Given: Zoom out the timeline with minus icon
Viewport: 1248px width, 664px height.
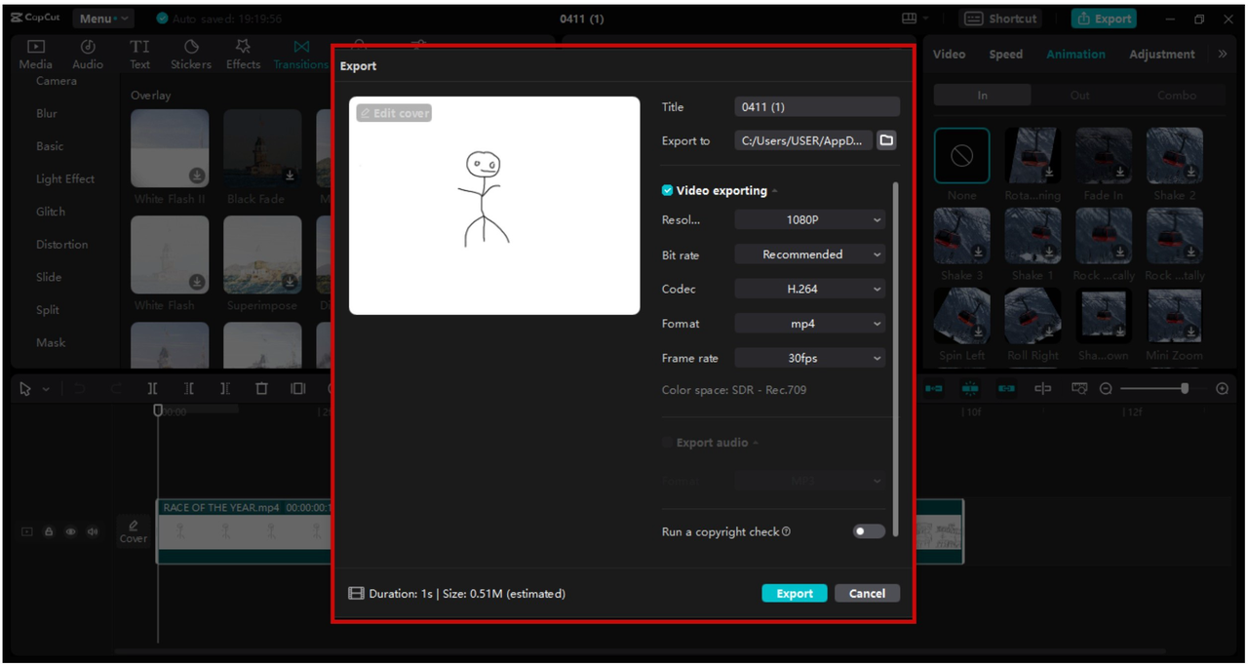Looking at the screenshot, I should 1106,389.
